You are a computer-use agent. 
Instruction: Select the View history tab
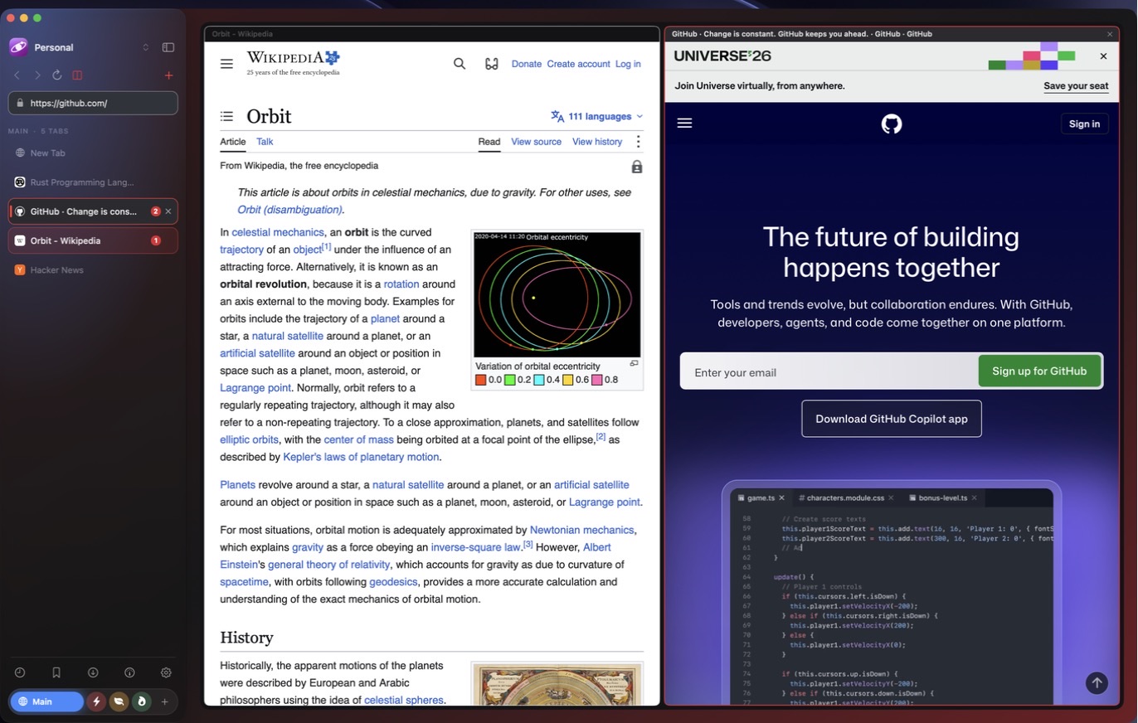click(597, 142)
